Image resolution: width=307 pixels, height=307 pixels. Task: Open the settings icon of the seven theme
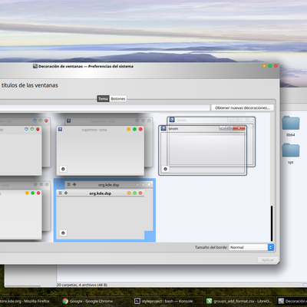coord(166,169)
